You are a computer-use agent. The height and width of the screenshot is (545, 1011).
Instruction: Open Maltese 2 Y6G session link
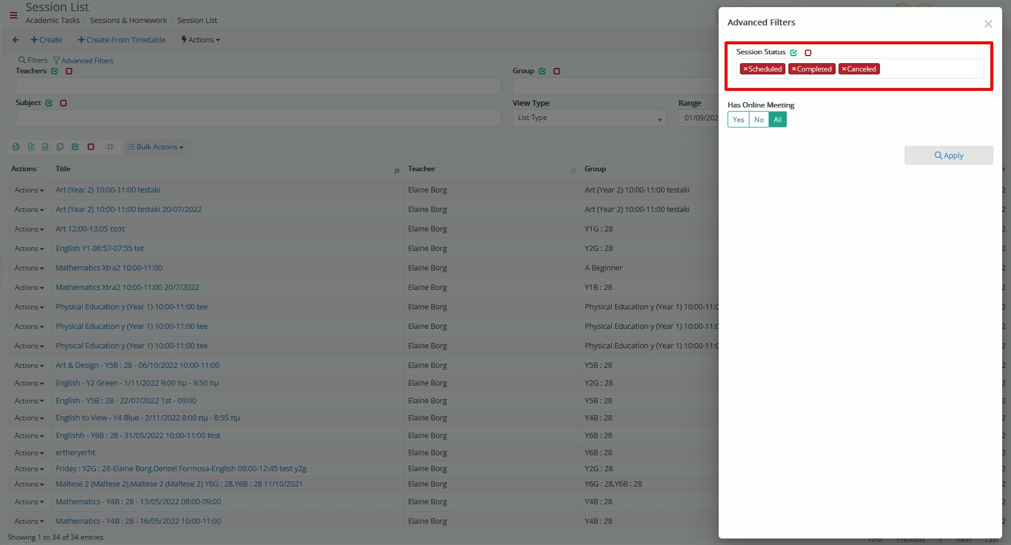(179, 484)
